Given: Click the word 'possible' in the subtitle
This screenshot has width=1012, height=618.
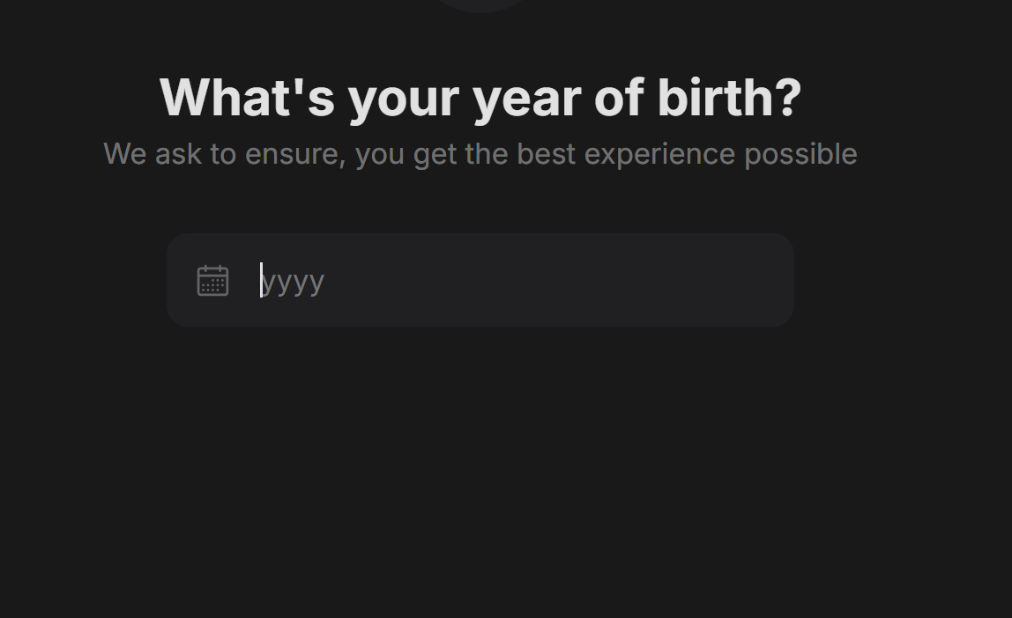Looking at the screenshot, I should [801, 155].
